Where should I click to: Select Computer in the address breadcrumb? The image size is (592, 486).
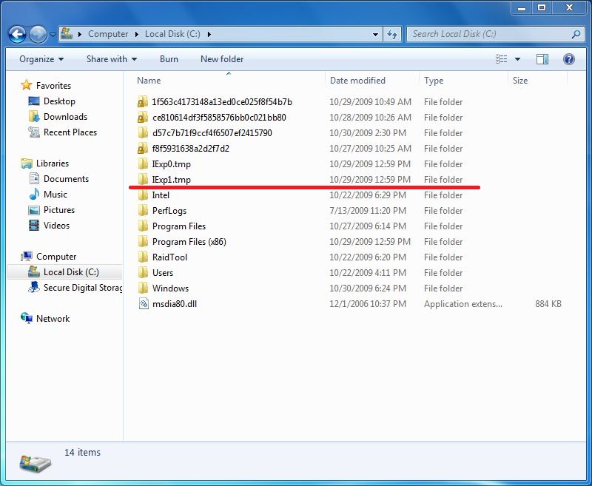pos(108,34)
